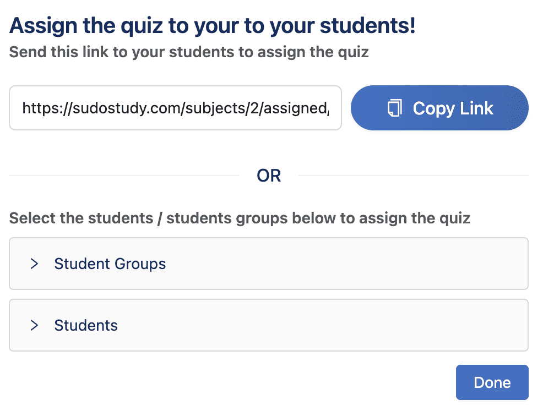Finish assigning by clicking Done
This screenshot has height=411, width=543.
492,382
